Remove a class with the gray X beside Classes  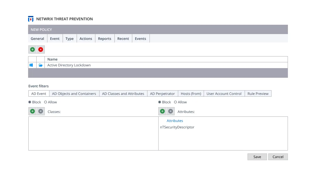tap(41, 111)
